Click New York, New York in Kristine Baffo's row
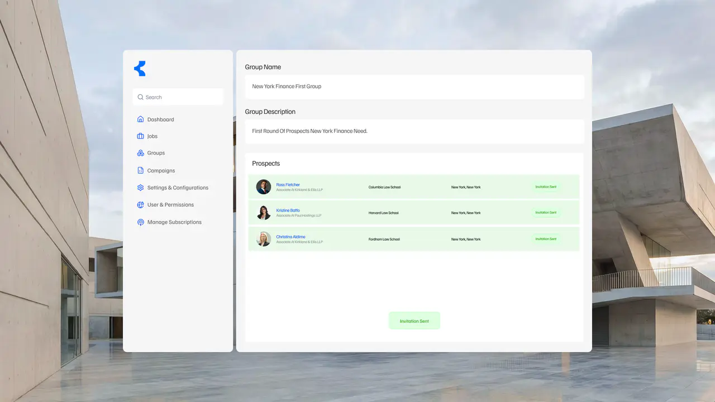The height and width of the screenshot is (402, 715). pos(466,213)
